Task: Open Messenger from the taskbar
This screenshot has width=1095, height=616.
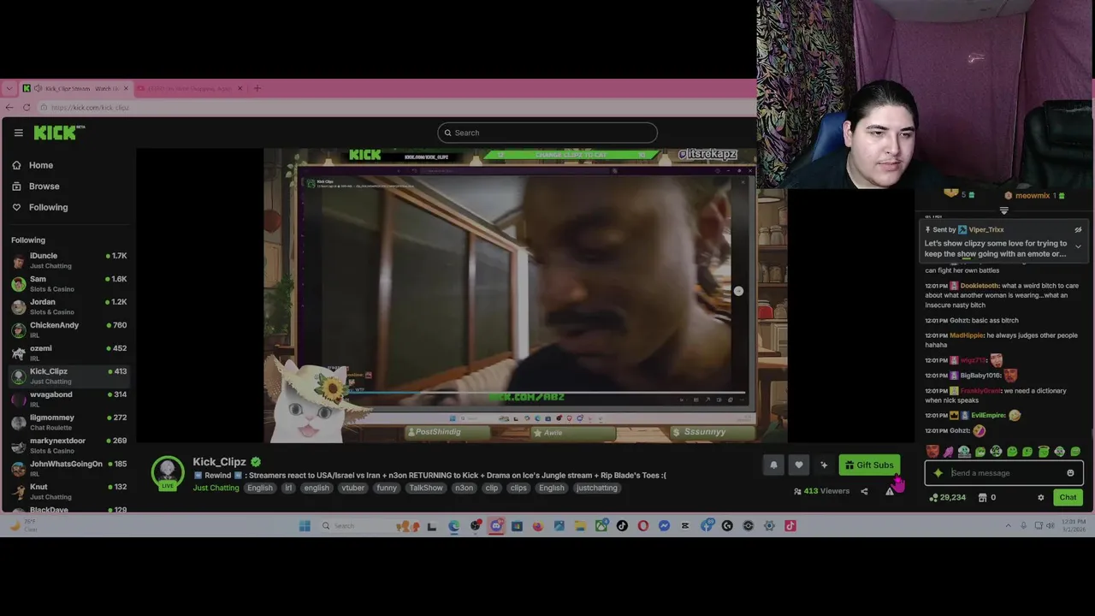Action: pyautogui.click(x=664, y=526)
